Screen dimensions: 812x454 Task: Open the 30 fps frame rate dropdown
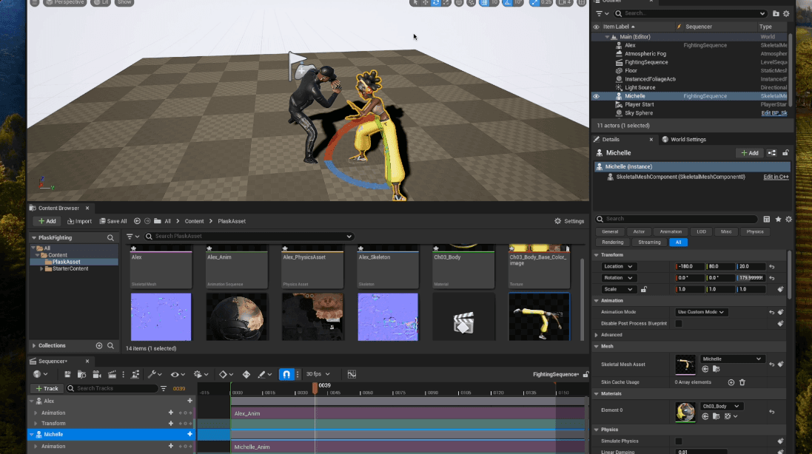tap(318, 374)
